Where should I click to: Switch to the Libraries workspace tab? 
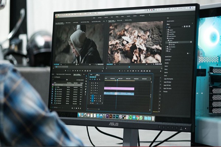135,16
